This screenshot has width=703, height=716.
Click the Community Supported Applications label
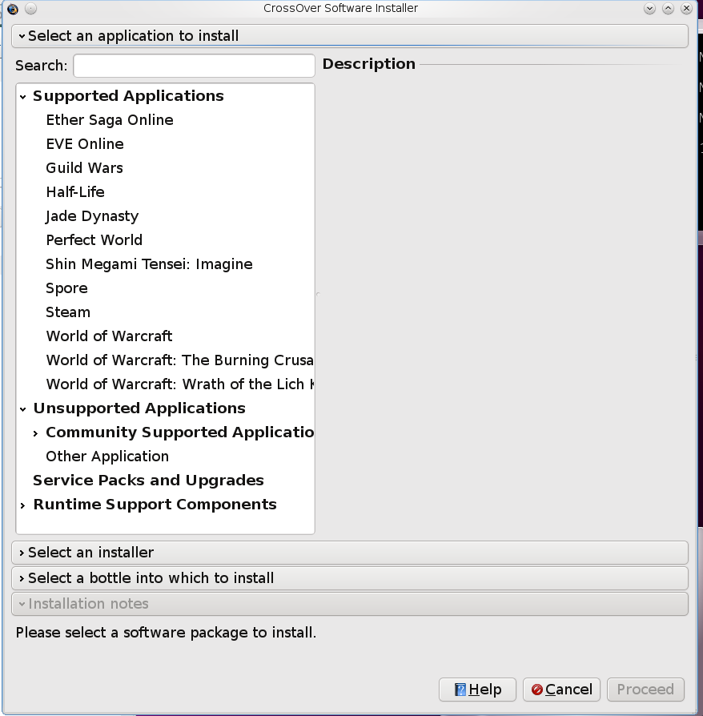point(180,432)
